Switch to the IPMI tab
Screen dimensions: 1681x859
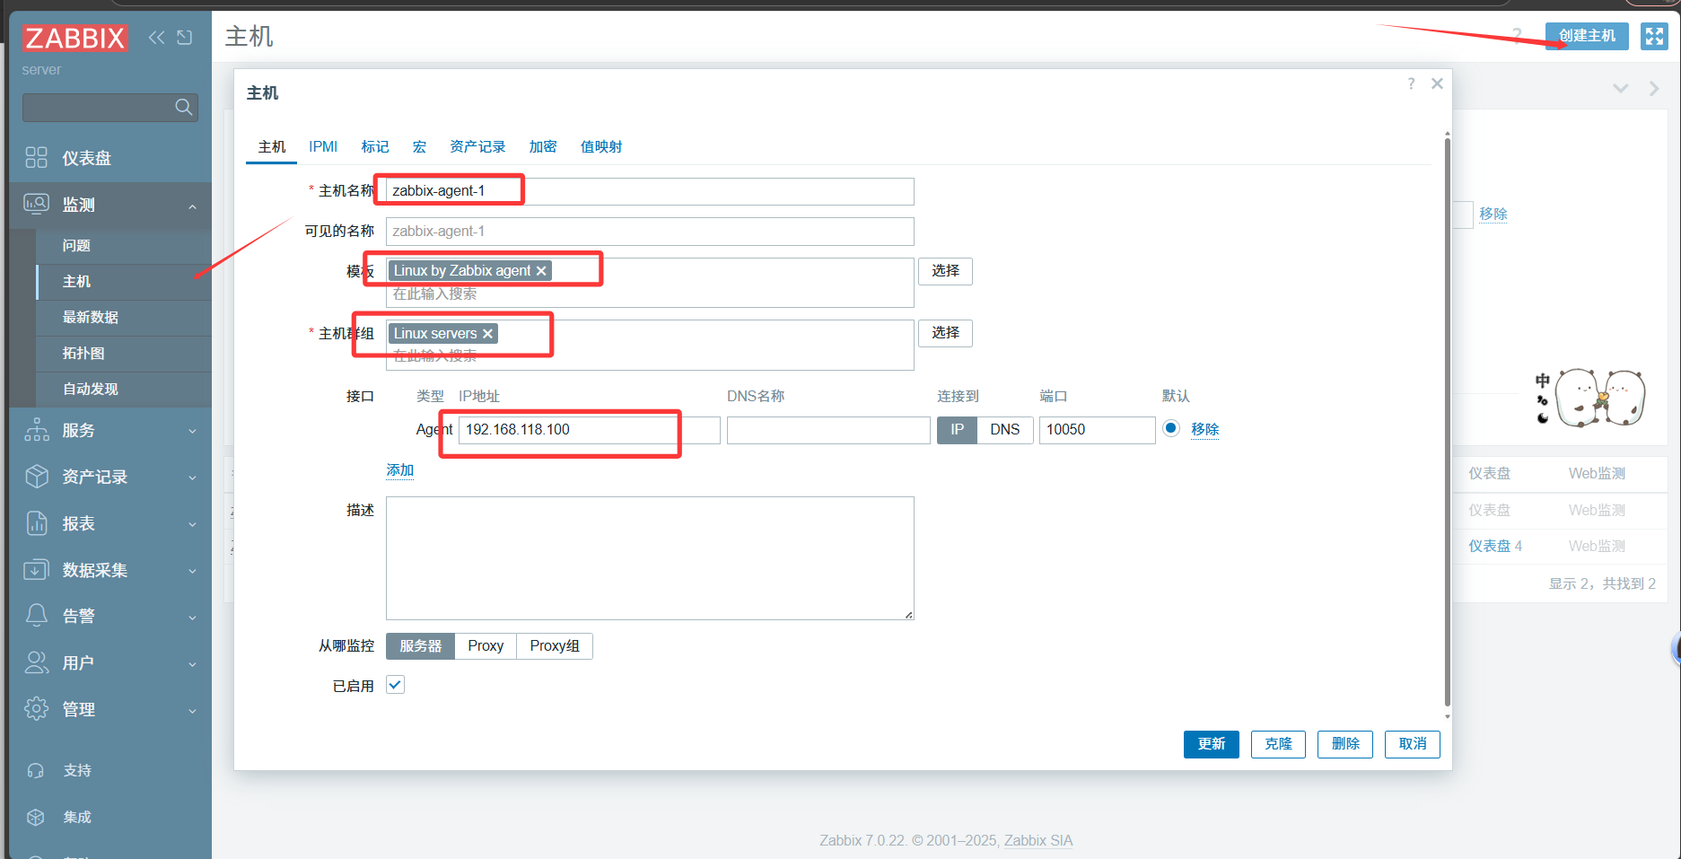coord(323,147)
